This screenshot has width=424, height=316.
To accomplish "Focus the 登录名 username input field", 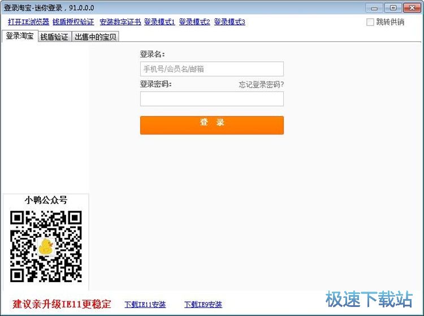I will pos(212,69).
